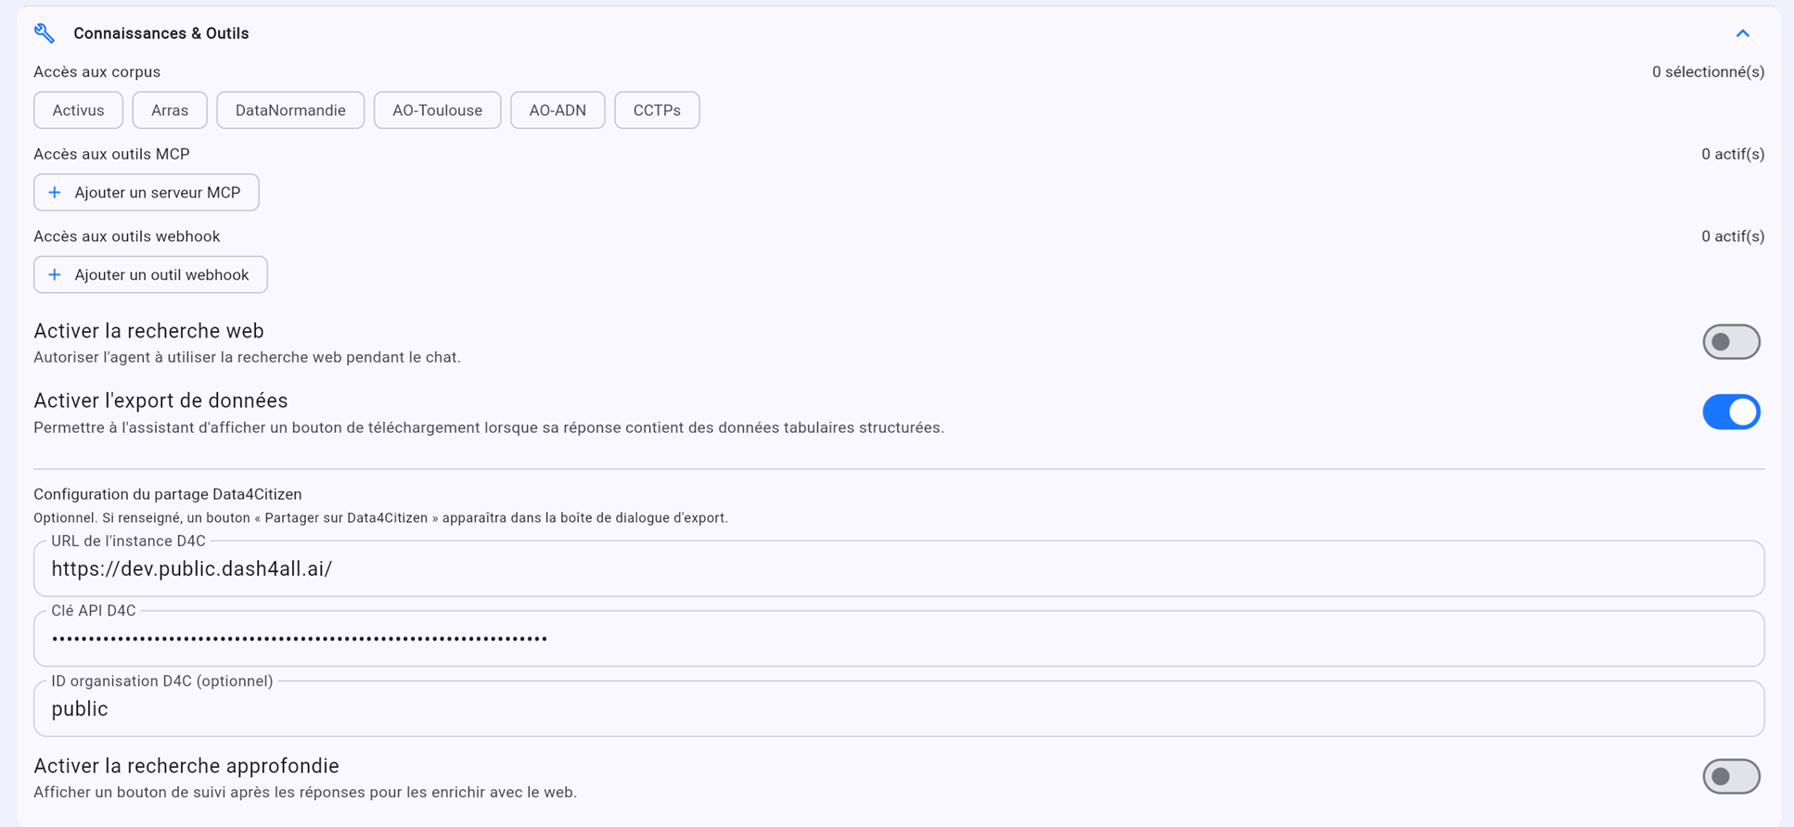The height and width of the screenshot is (827, 1794).
Task: Click the 'Accès aux outils MCP' label
Action: click(x=111, y=155)
